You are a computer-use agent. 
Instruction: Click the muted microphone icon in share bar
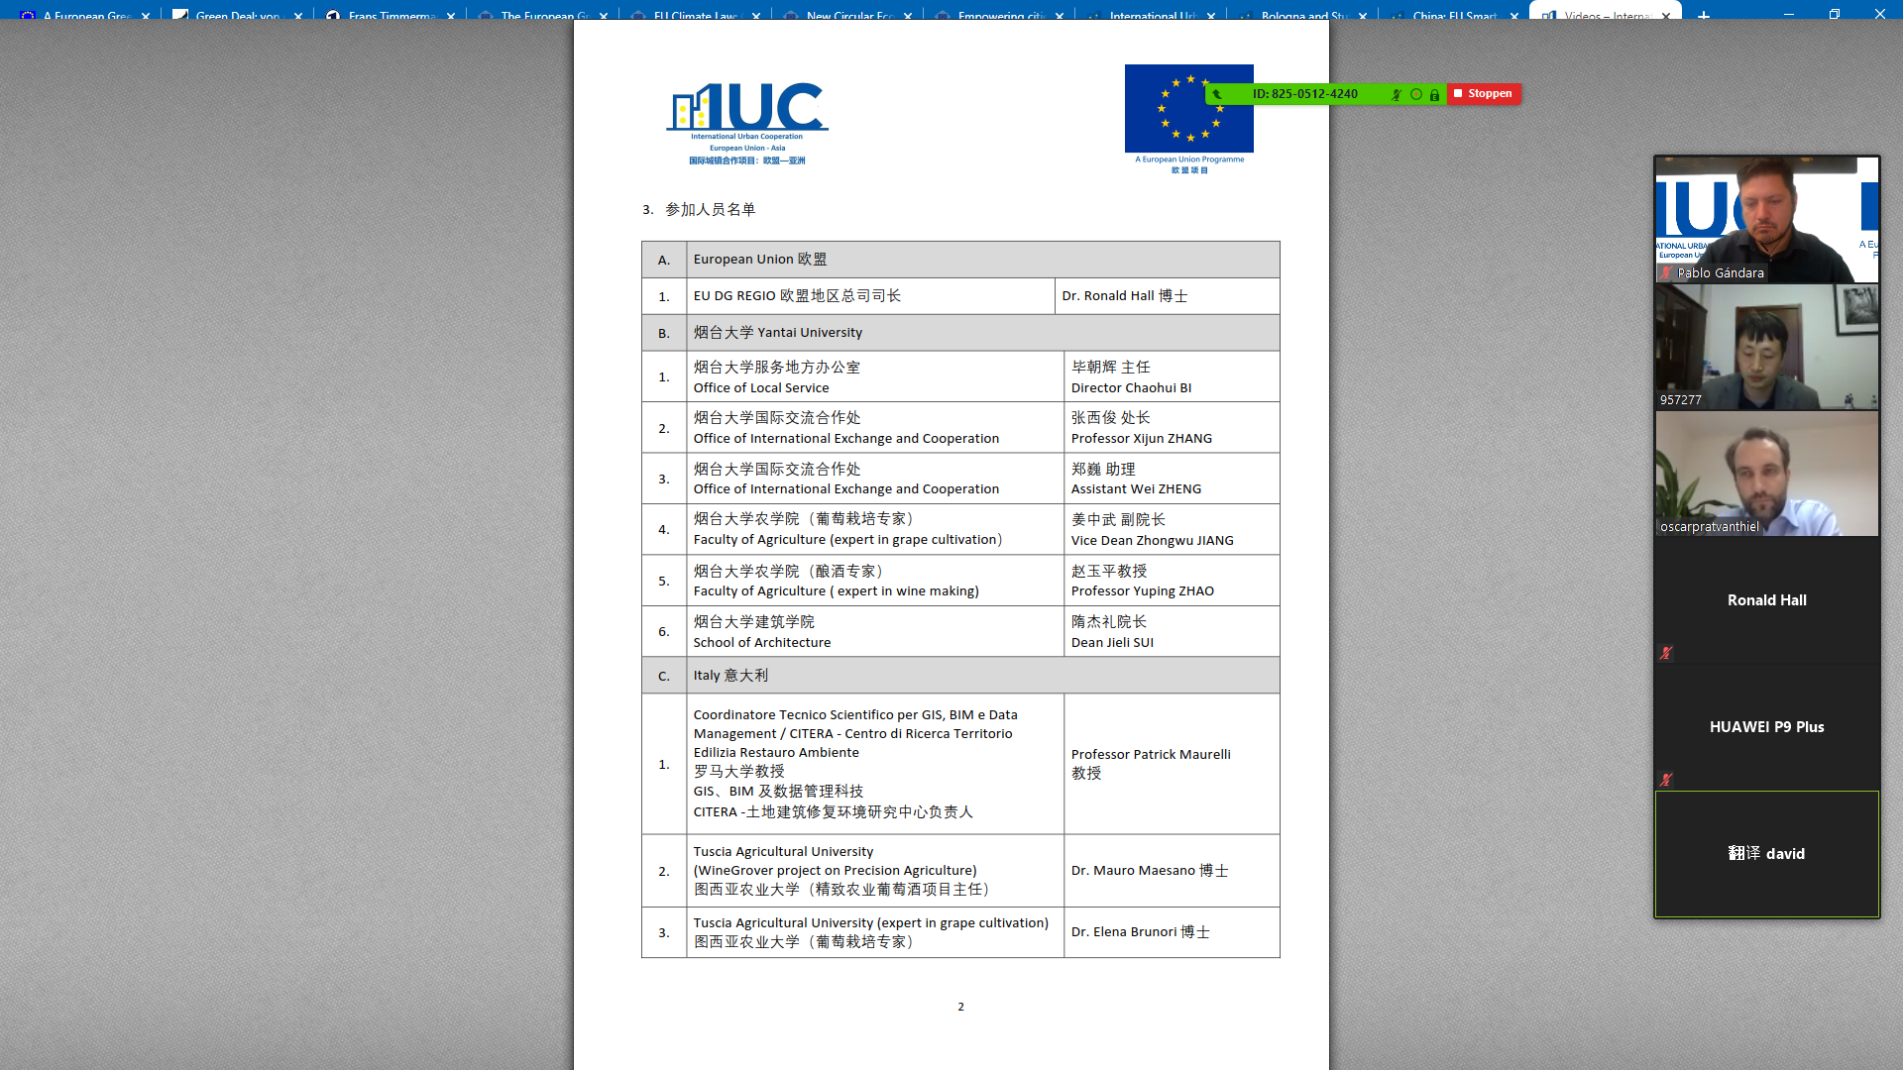point(1396,94)
